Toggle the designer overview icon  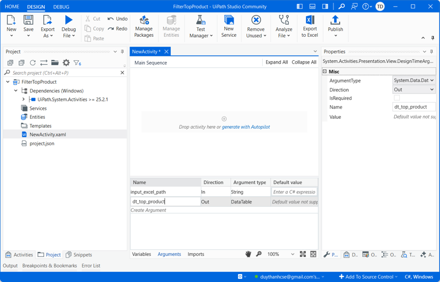tap(313, 254)
